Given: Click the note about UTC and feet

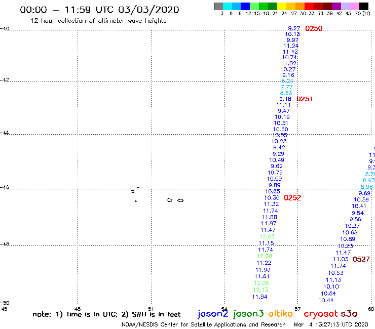Looking at the screenshot, I should (106, 314).
